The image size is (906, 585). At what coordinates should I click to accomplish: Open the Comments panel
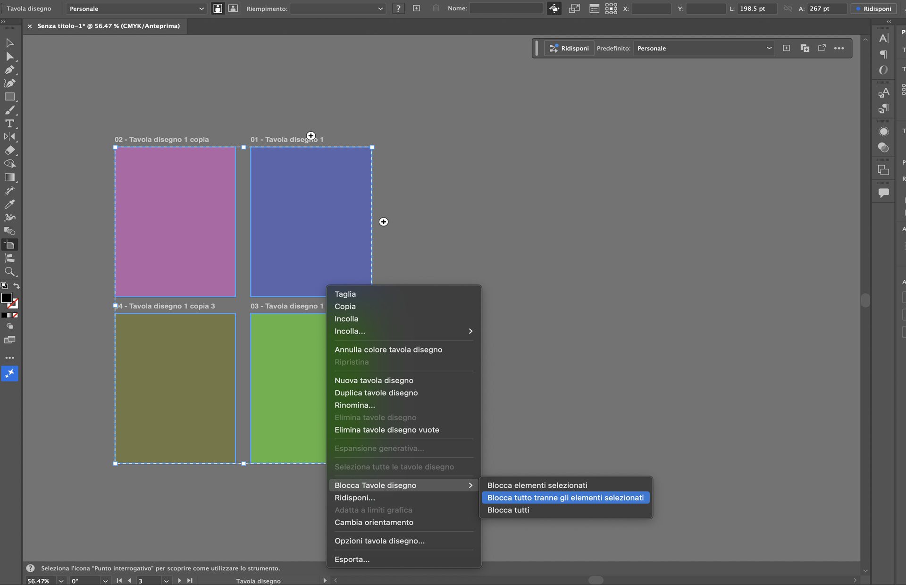pyautogui.click(x=883, y=192)
